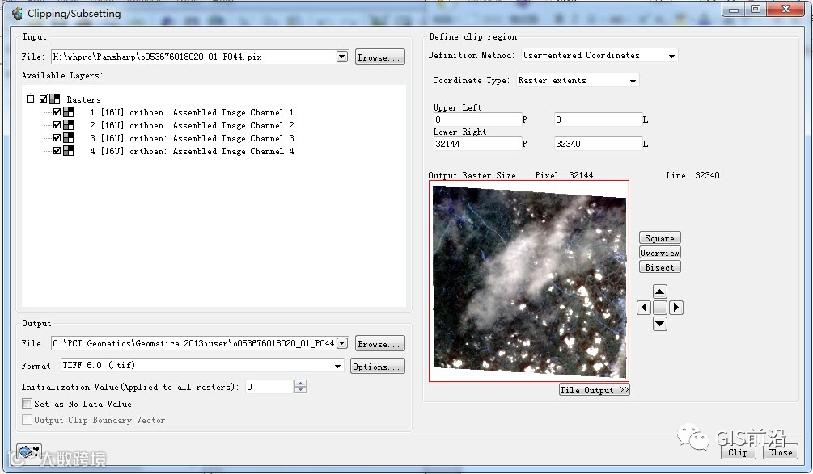Move the clip region down with the arrow
Screen dimensions: 813x474
[659, 324]
